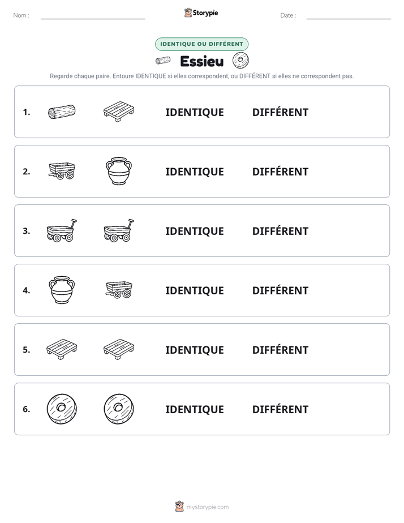Click the first stone wheel in row 6
This screenshot has height=523, width=404.
click(x=62, y=409)
